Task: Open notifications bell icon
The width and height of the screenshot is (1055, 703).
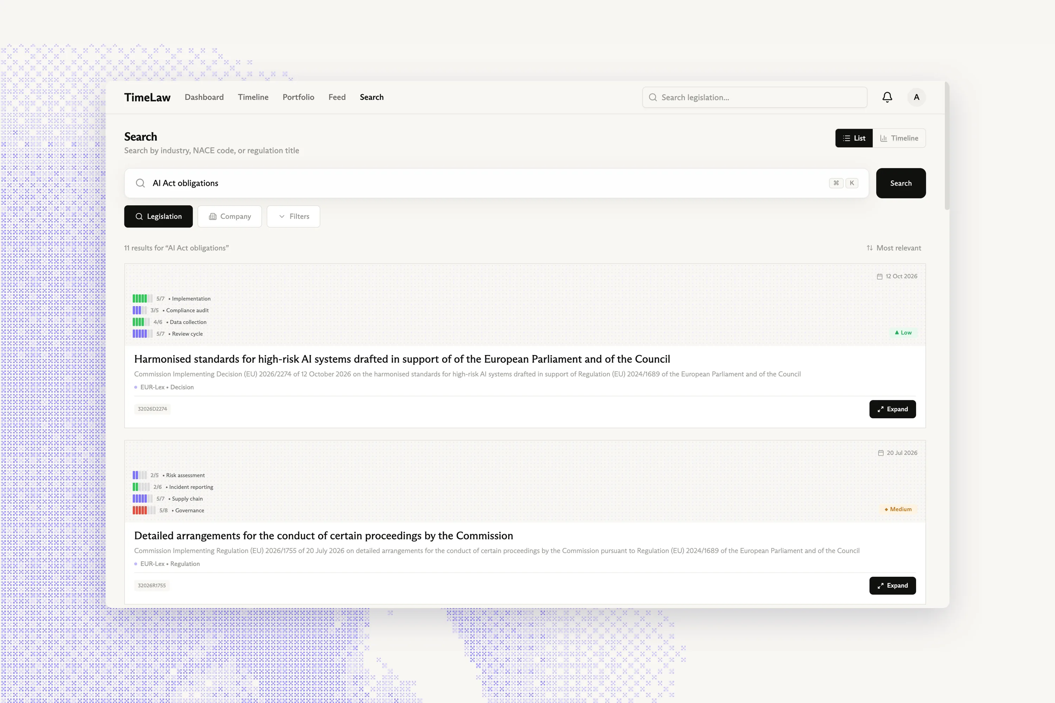Action: (x=887, y=97)
